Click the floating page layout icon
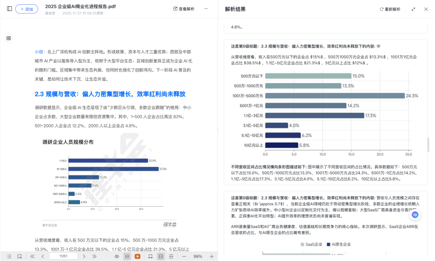Screen dimensions: 435x261 (8, 38)
